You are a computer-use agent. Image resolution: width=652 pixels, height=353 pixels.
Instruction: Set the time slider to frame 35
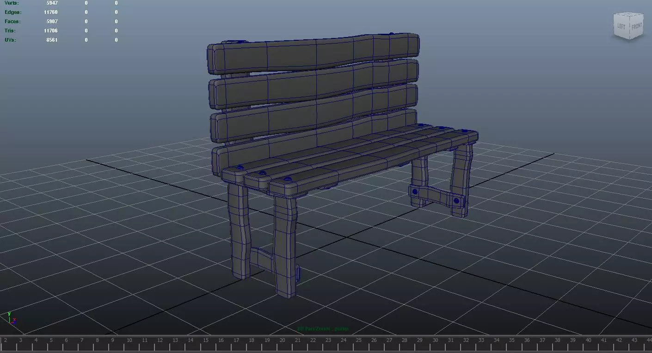pyautogui.click(x=512, y=341)
